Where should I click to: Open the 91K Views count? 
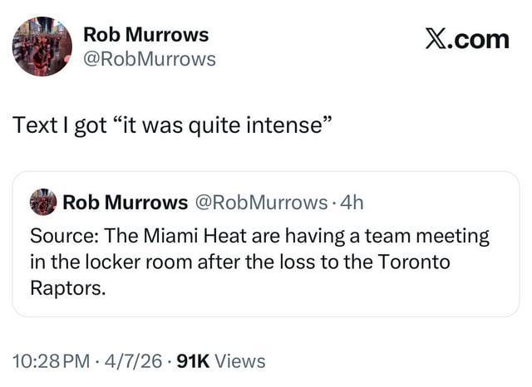(x=221, y=360)
